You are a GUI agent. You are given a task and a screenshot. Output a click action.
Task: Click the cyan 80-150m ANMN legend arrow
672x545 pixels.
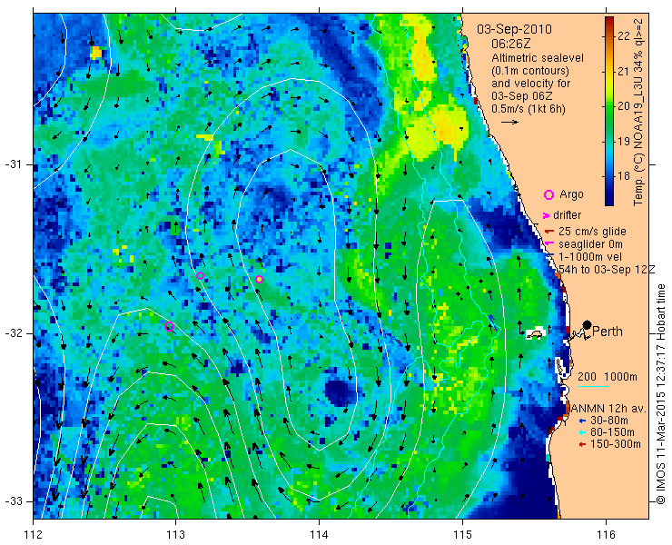[582, 432]
